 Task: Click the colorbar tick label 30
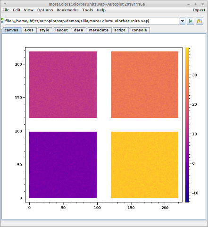(194, 75)
